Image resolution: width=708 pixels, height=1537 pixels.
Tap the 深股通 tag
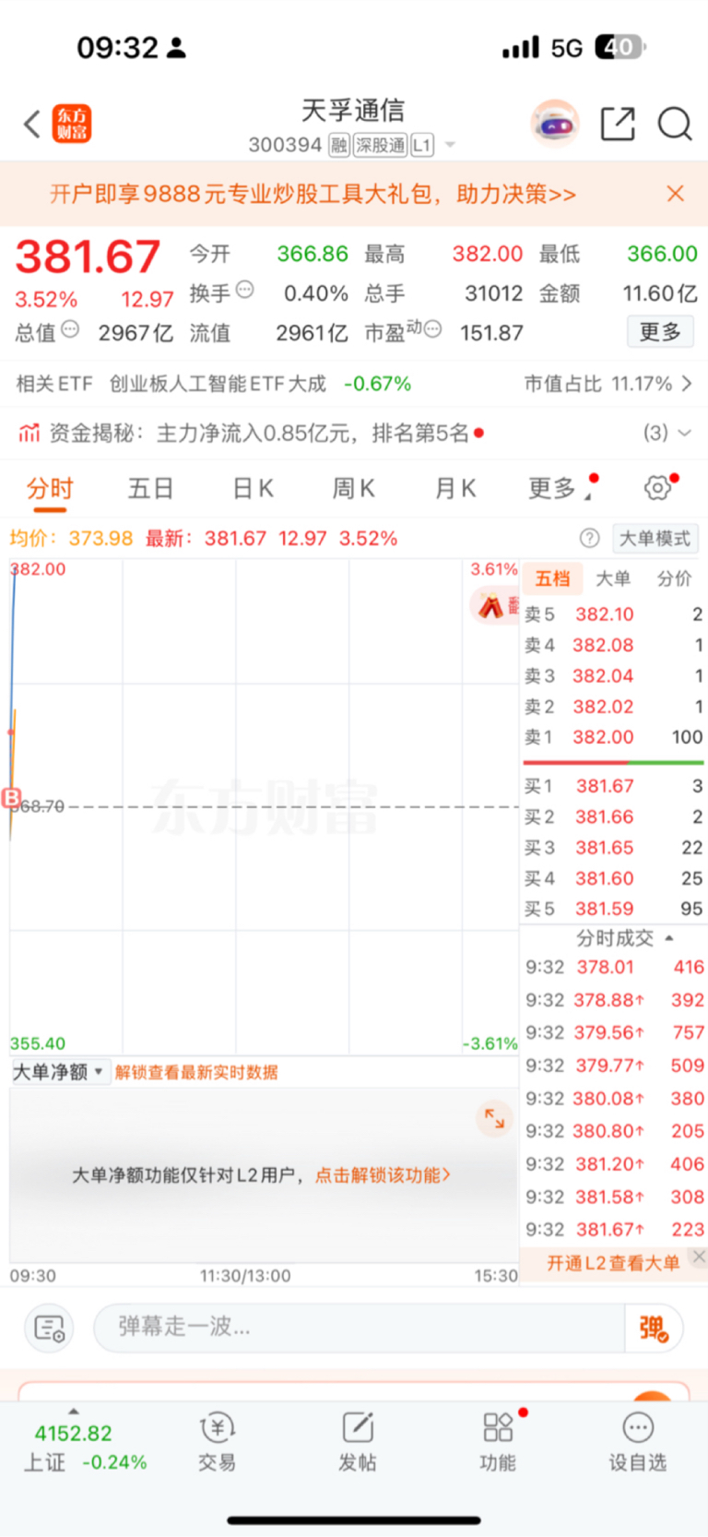[381, 145]
